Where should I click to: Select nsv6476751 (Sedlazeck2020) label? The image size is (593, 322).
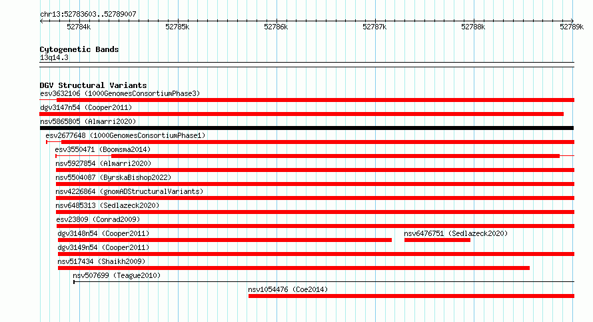pos(456,233)
